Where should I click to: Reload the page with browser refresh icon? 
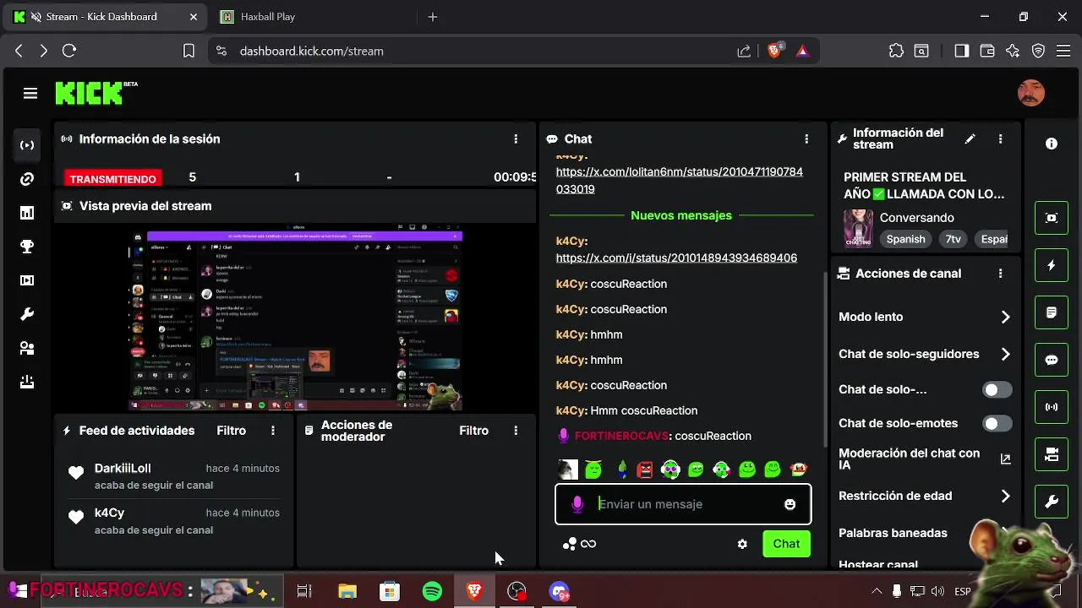(x=69, y=51)
